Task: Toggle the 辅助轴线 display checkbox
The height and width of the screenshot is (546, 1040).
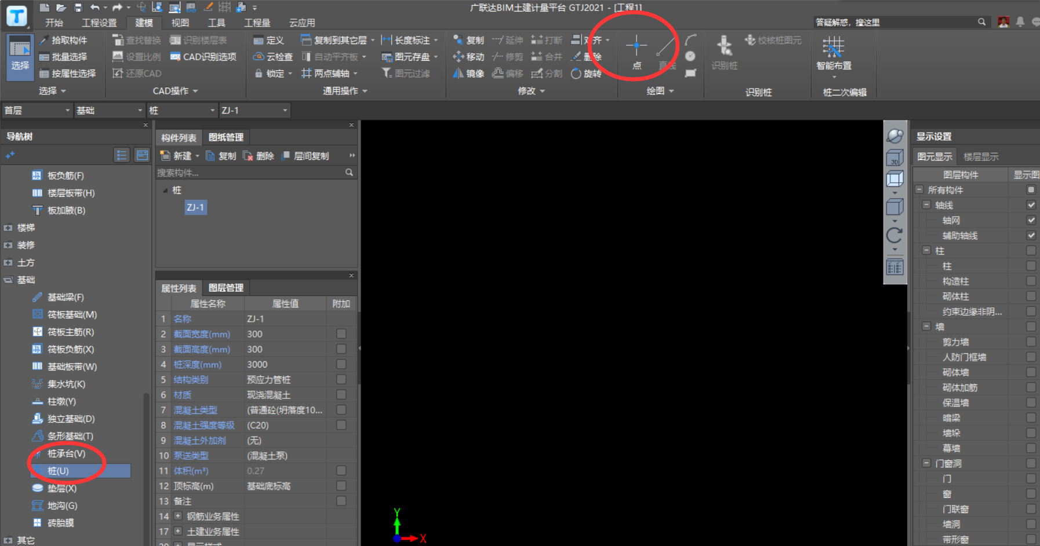Action: pyautogui.click(x=1031, y=236)
